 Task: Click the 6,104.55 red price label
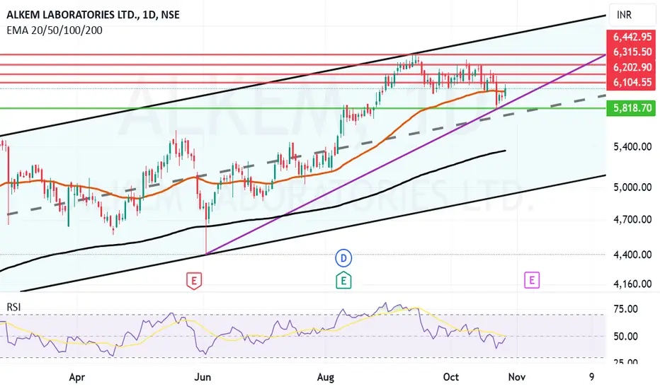pos(632,83)
